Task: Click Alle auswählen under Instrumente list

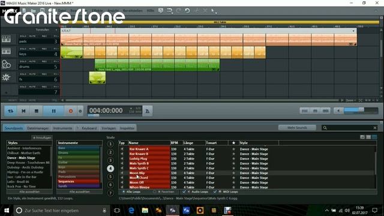Action: [x=79, y=192]
